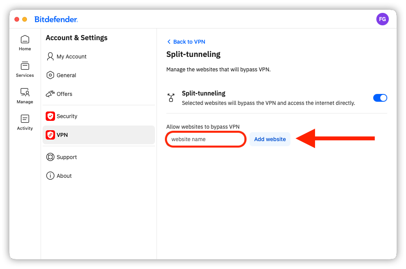
Task: Click the My Account person icon
Action: tap(50, 57)
